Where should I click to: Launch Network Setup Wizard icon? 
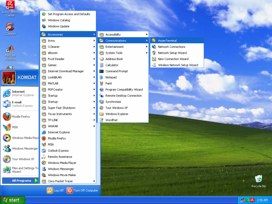pos(154,53)
